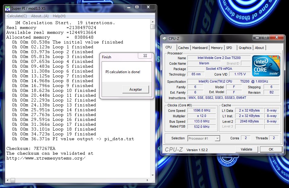This screenshot has height=188, width=289.
Task: Click the CPU-Z title bar icon
Action: (x=165, y=38)
